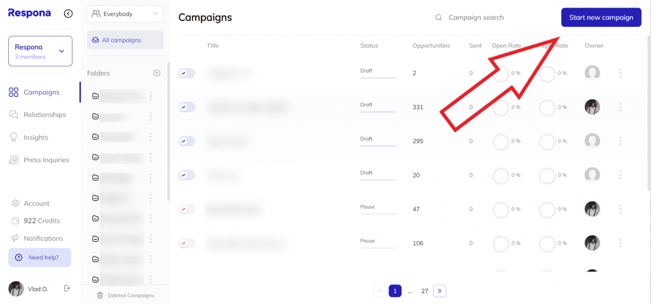Open Account settings gear
The width and height of the screenshot is (651, 304).
[x=31, y=204]
